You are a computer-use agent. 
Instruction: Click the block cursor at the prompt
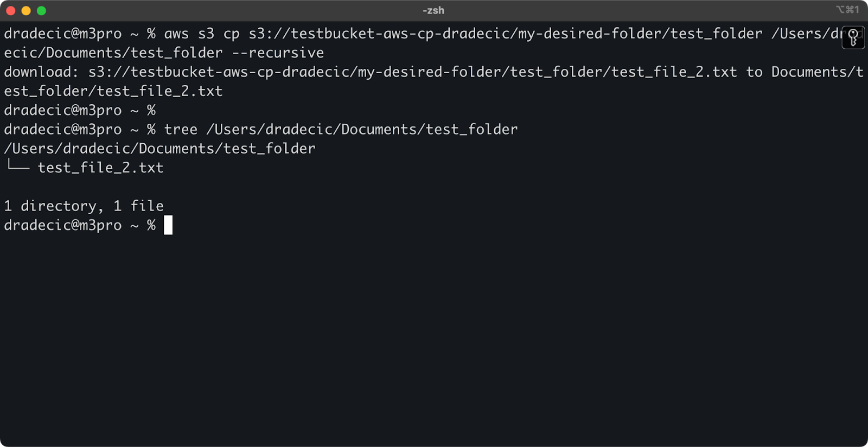coord(168,225)
